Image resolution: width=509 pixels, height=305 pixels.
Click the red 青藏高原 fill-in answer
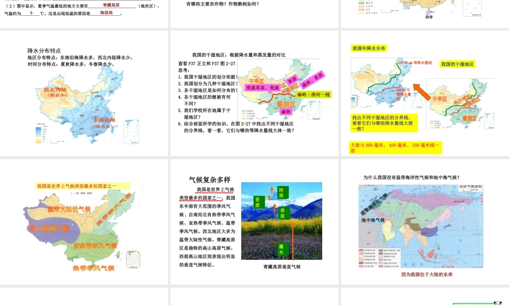click(111, 5)
